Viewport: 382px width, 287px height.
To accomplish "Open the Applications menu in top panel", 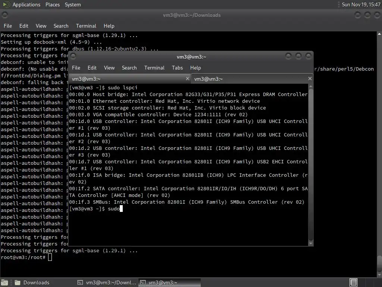I will pos(26,4).
